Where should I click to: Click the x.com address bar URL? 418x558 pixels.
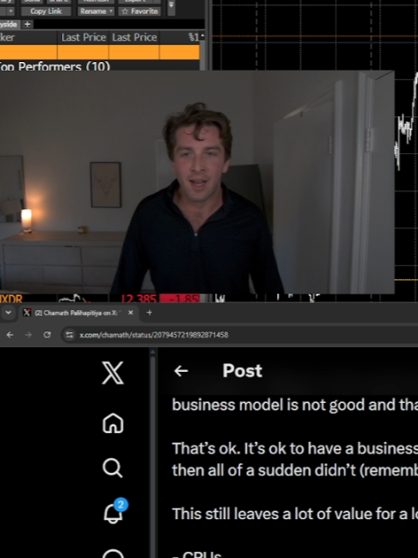(x=154, y=335)
